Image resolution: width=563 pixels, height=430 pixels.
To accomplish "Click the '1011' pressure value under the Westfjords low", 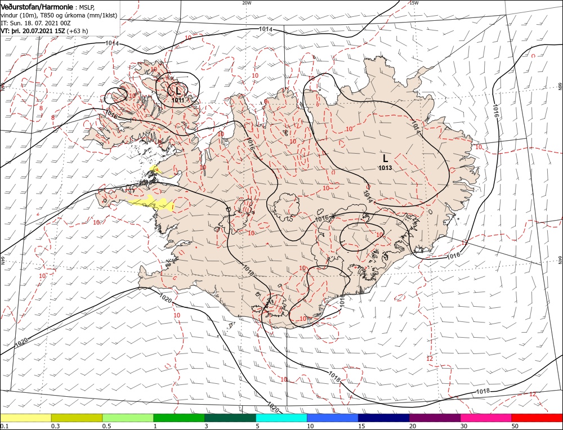I will coord(178,100).
